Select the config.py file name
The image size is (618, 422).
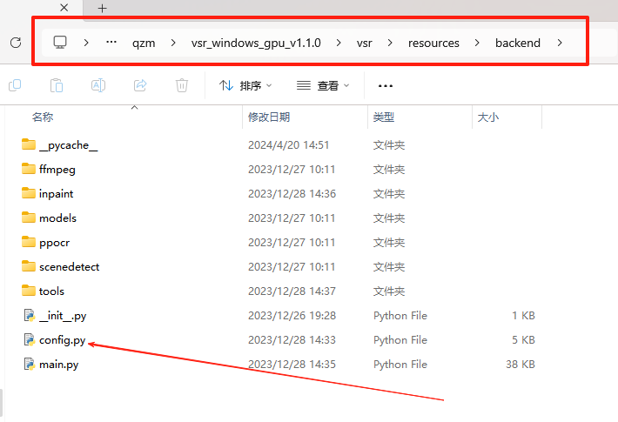[x=63, y=340]
